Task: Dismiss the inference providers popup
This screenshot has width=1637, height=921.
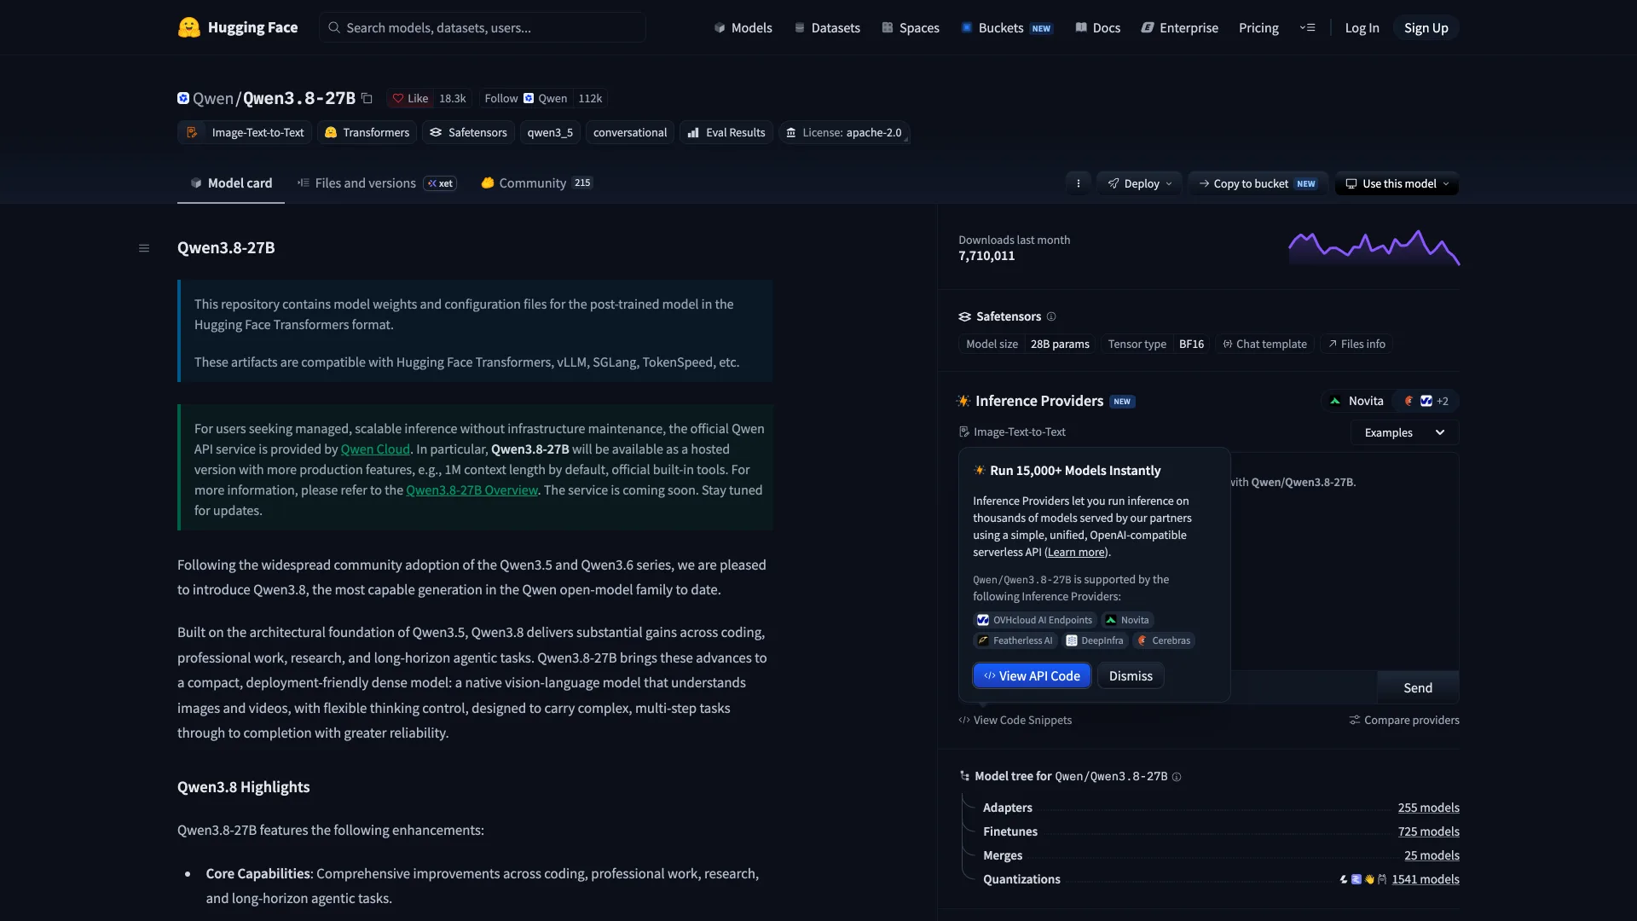Action: [1131, 676]
